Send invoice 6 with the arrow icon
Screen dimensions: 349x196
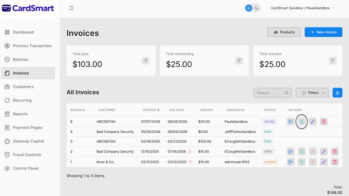click(291, 121)
